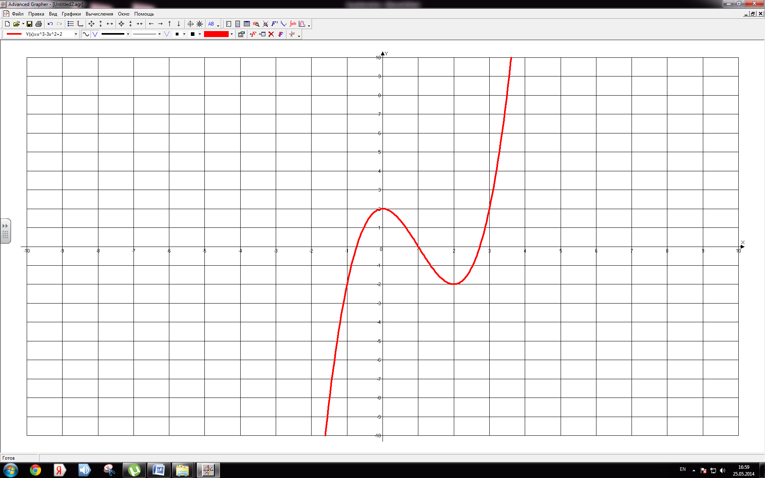Screen dimensions: 765x478
Task: Click the Помощь menu item
Action: click(144, 14)
